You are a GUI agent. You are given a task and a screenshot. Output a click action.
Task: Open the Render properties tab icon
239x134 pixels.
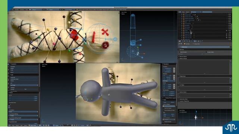(183, 41)
